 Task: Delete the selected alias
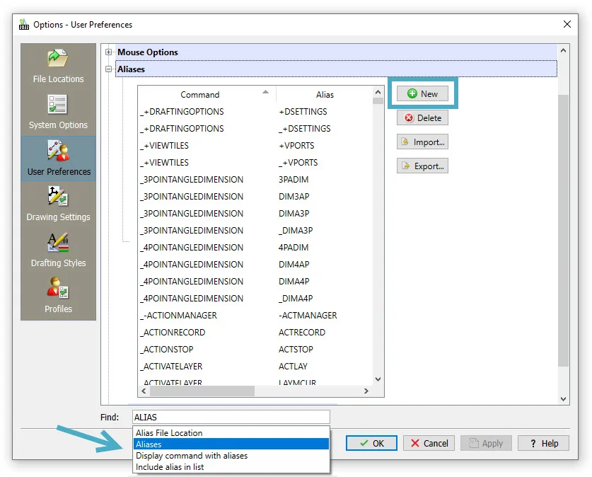pyautogui.click(x=422, y=118)
